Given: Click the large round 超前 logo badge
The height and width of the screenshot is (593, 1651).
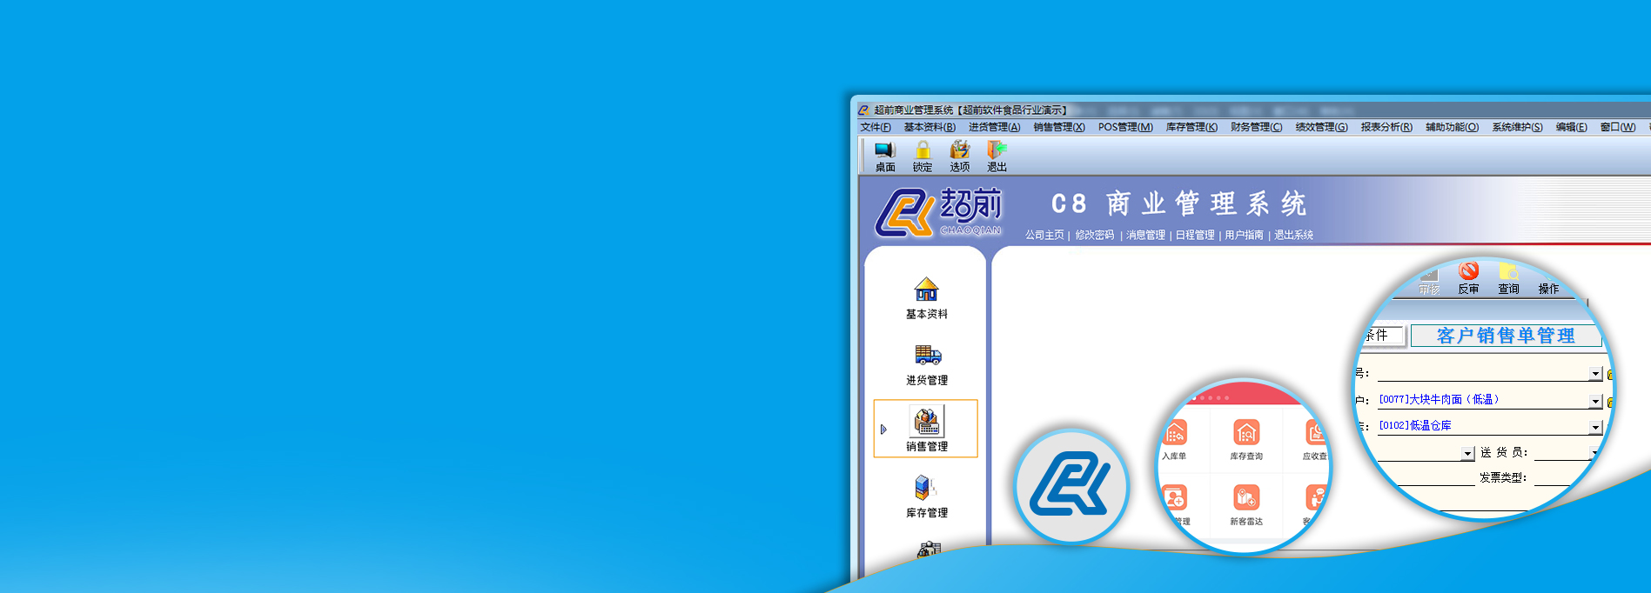Looking at the screenshot, I should [x=1071, y=486].
